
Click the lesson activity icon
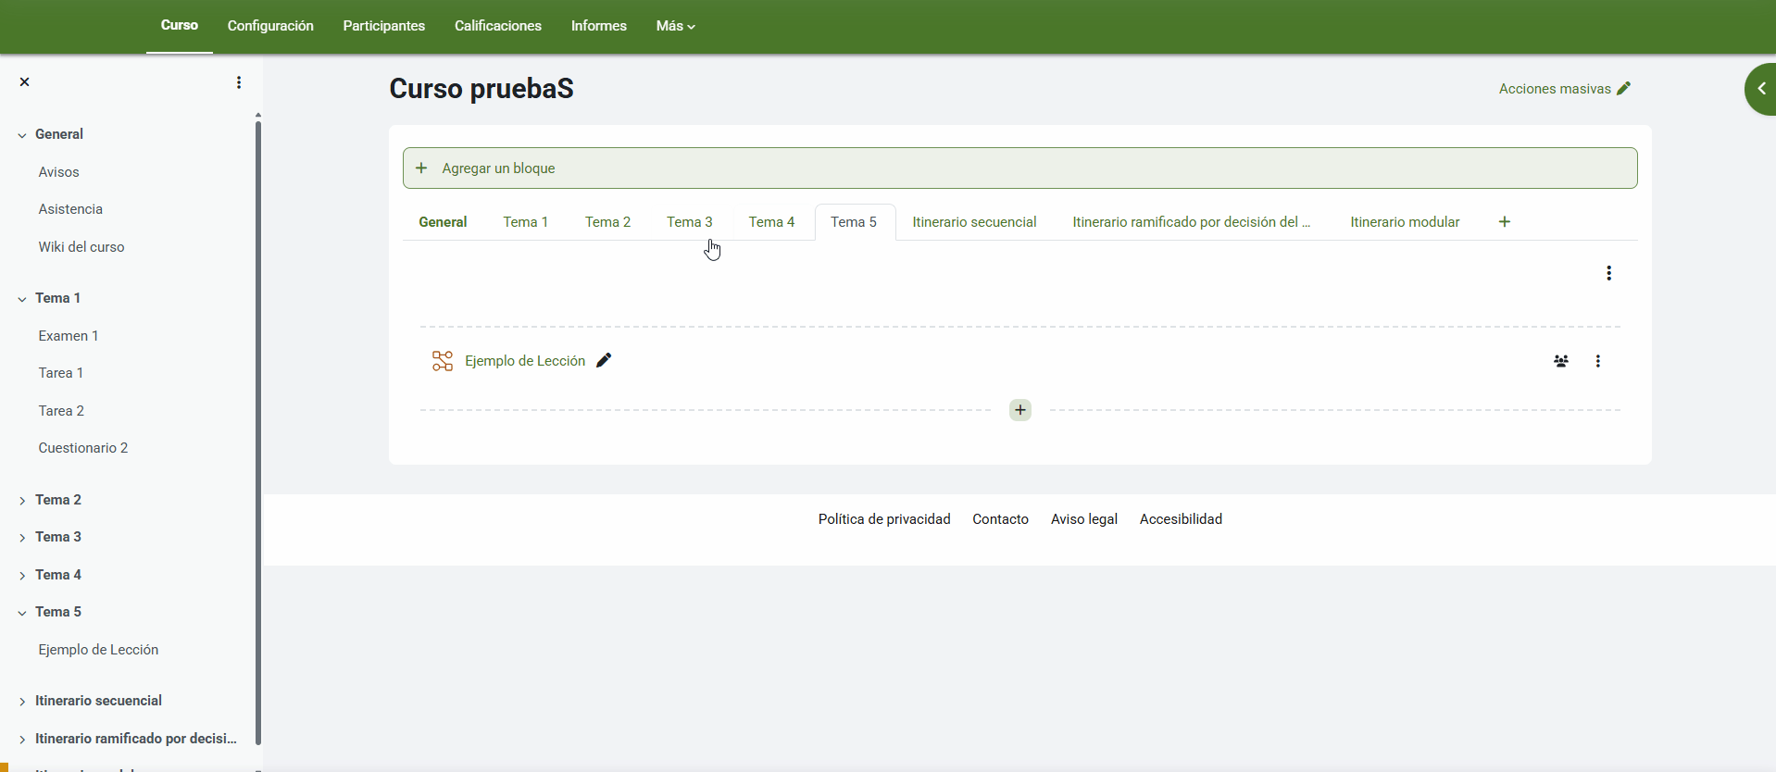[x=443, y=361]
